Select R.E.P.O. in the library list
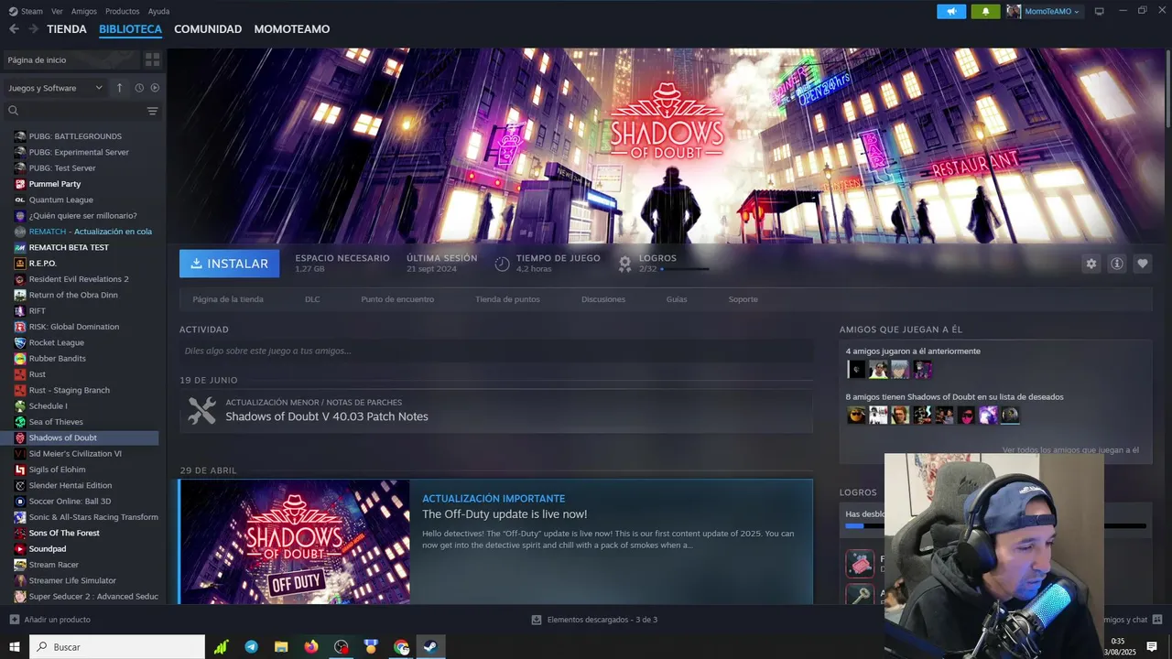The height and width of the screenshot is (659, 1172). (43, 263)
